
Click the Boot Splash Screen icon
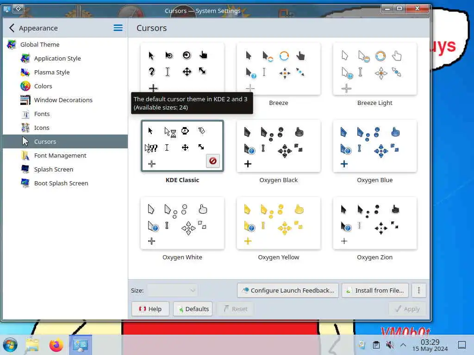pyautogui.click(x=25, y=183)
